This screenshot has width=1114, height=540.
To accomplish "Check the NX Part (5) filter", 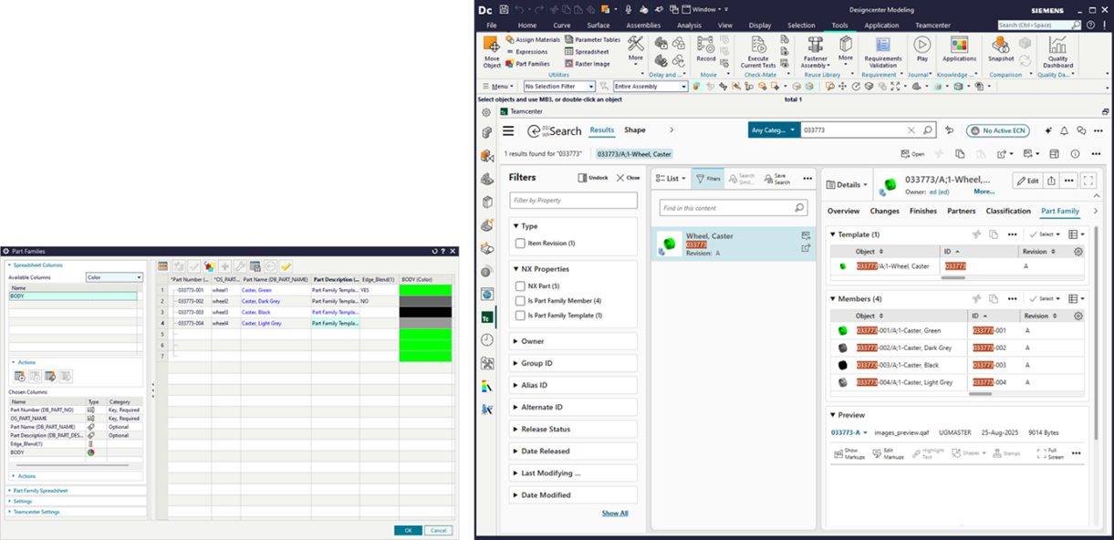I will [520, 286].
